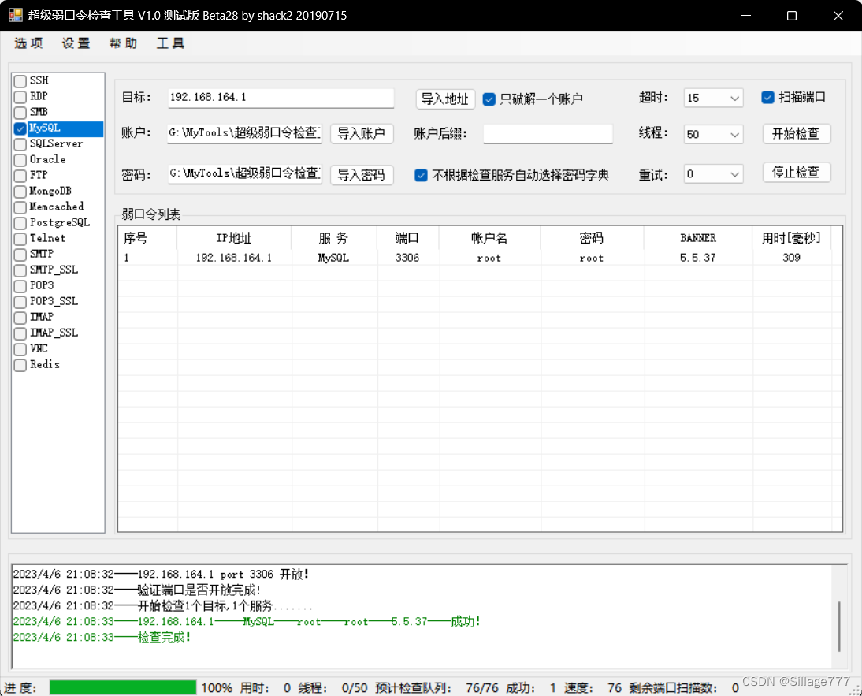This screenshot has width=862, height=696.
Task: Enable the SMTP_SSL service checkbox
Action: pos(20,270)
